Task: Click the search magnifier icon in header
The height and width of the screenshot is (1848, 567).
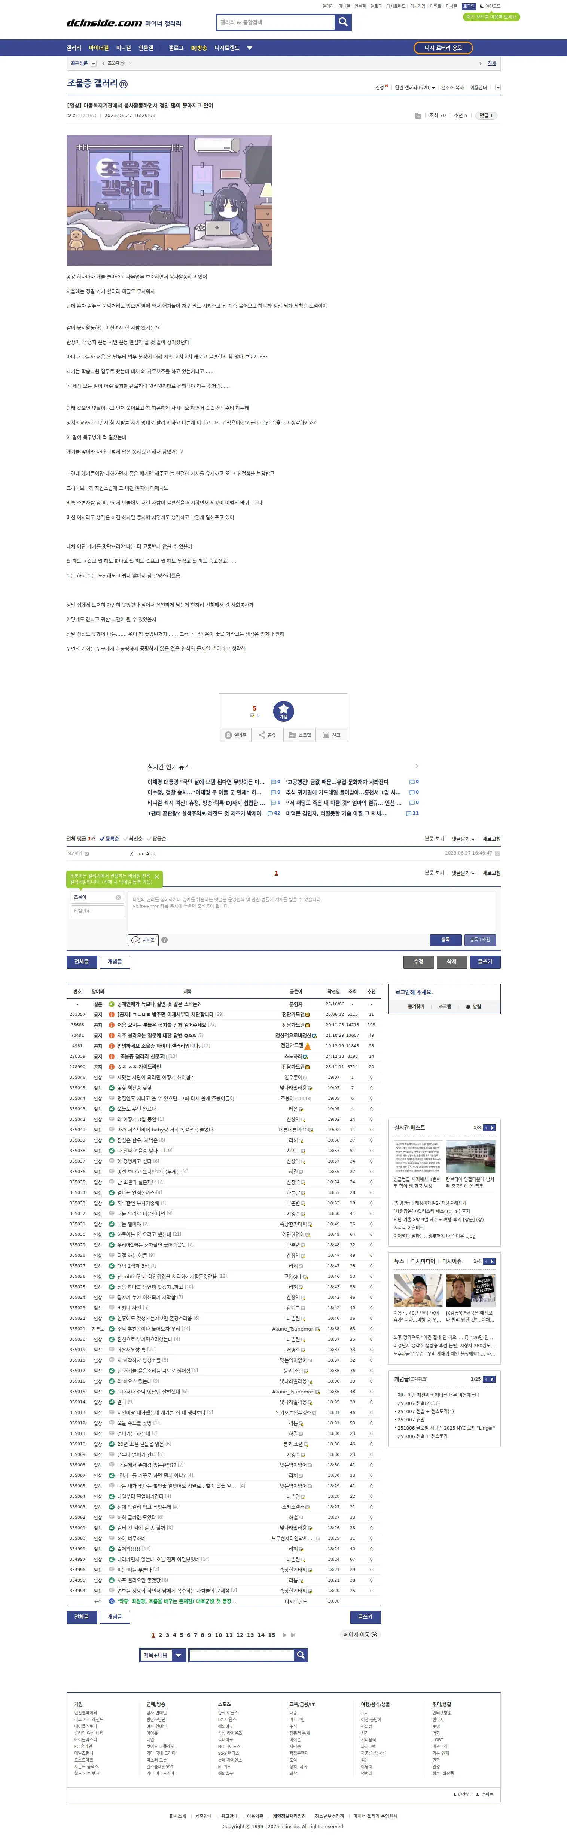Action: pyautogui.click(x=343, y=22)
